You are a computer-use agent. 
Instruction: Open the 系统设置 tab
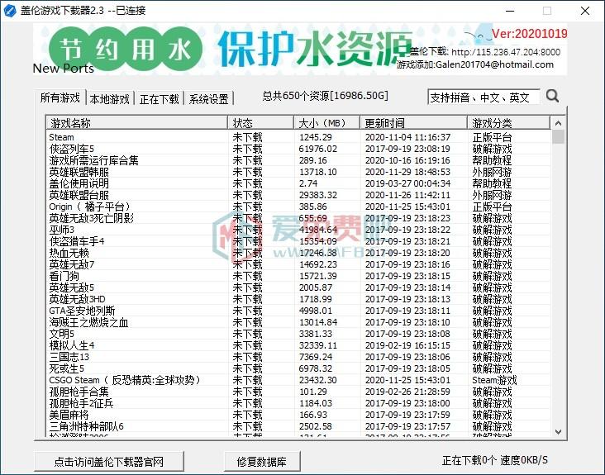pos(209,99)
